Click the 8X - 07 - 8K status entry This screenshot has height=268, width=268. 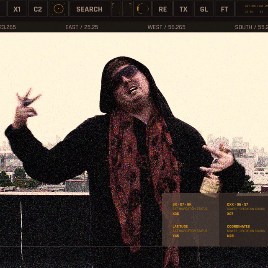[x=182, y=204]
